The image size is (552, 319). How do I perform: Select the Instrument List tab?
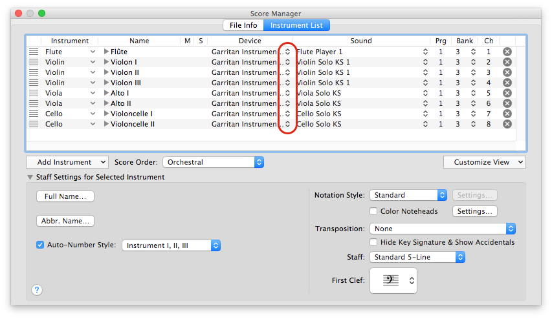pos(297,25)
